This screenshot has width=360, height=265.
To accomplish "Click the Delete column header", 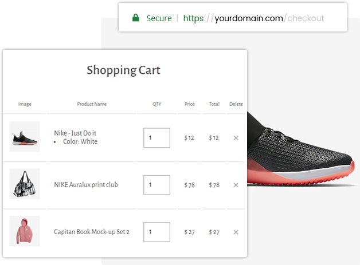I will click(x=236, y=104).
